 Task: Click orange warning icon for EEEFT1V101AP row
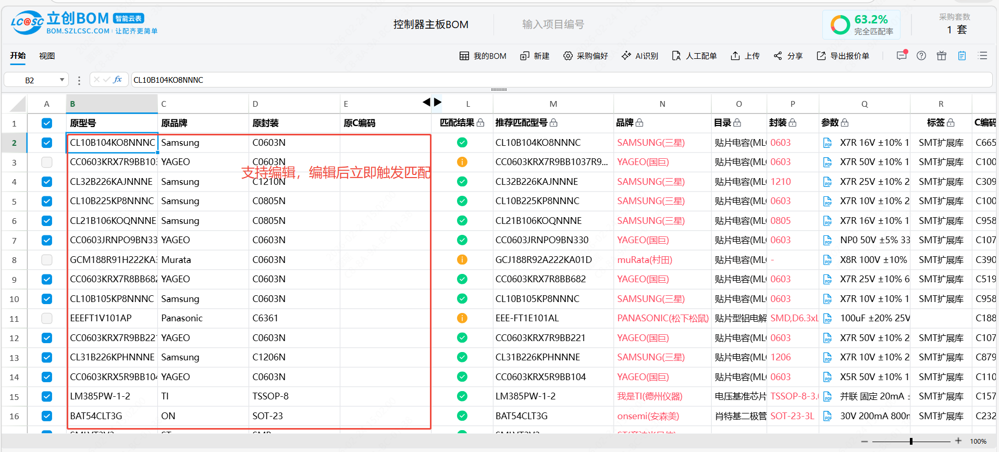point(462,318)
